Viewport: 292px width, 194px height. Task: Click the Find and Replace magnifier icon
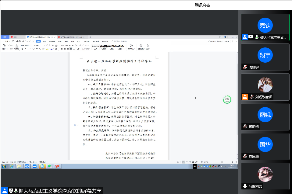coord(141,46)
